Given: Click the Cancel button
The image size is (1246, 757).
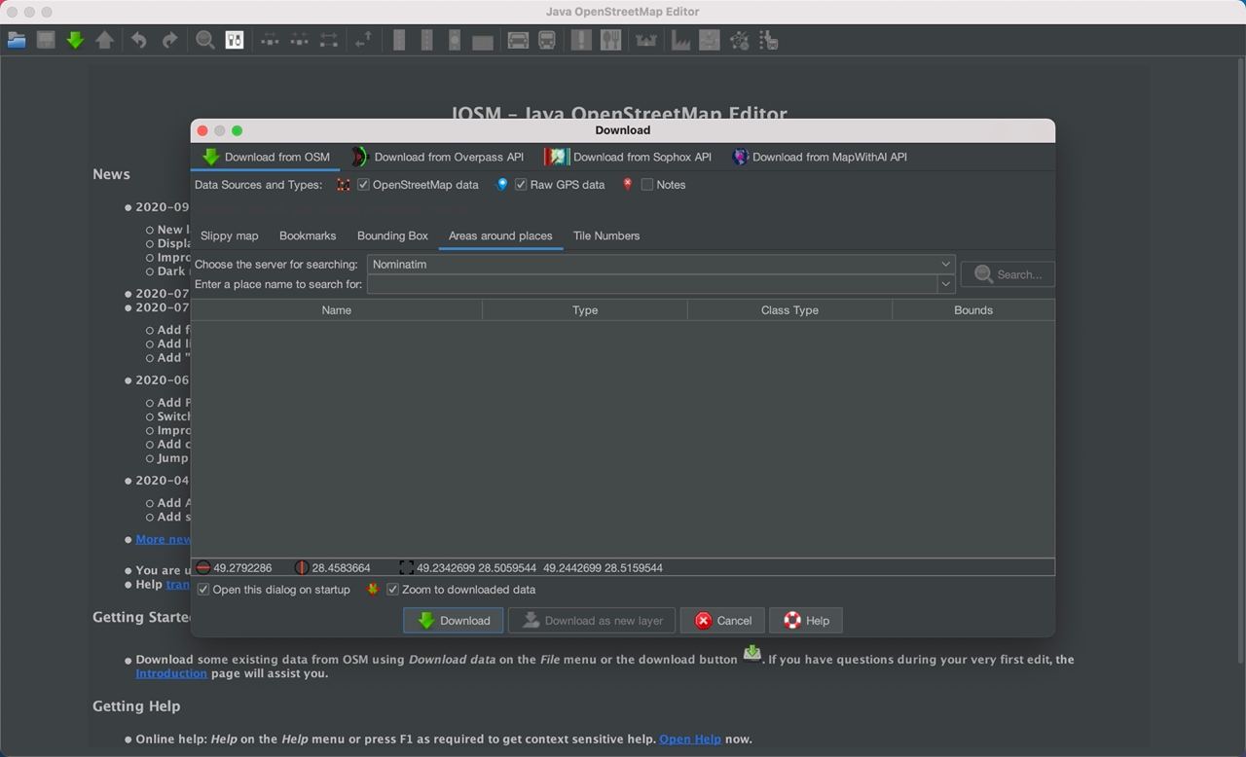Looking at the screenshot, I should [x=722, y=621].
